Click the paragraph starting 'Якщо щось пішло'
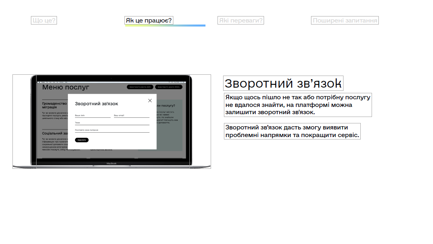Viewport: 433px width, 244px height. pyautogui.click(x=297, y=105)
